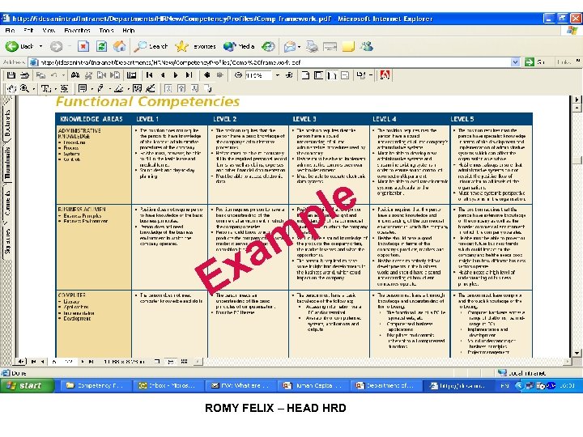Select the Note comment tool
This screenshot has width=583, height=437.
[82, 88]
